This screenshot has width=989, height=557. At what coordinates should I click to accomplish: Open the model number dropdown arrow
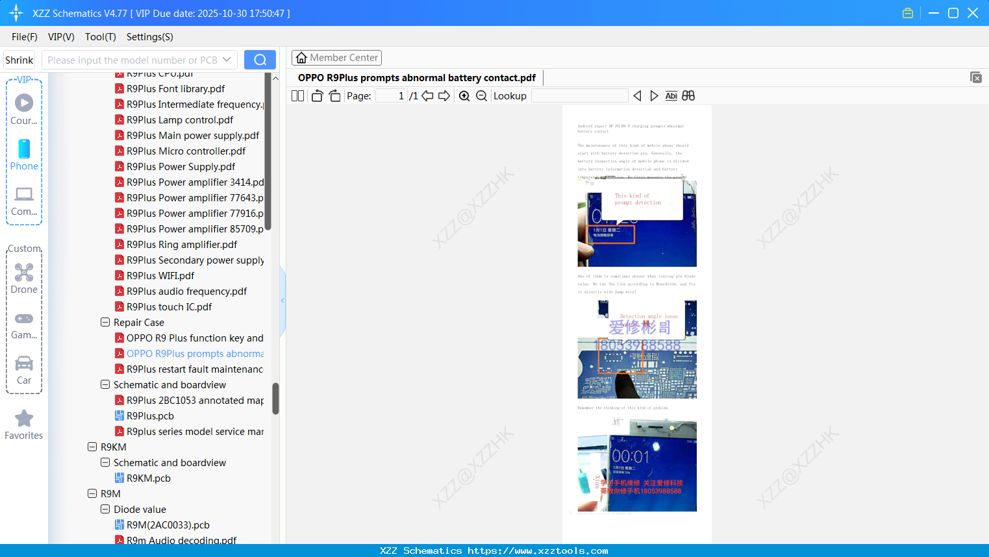pyautogui.click(x=227, y=60)
